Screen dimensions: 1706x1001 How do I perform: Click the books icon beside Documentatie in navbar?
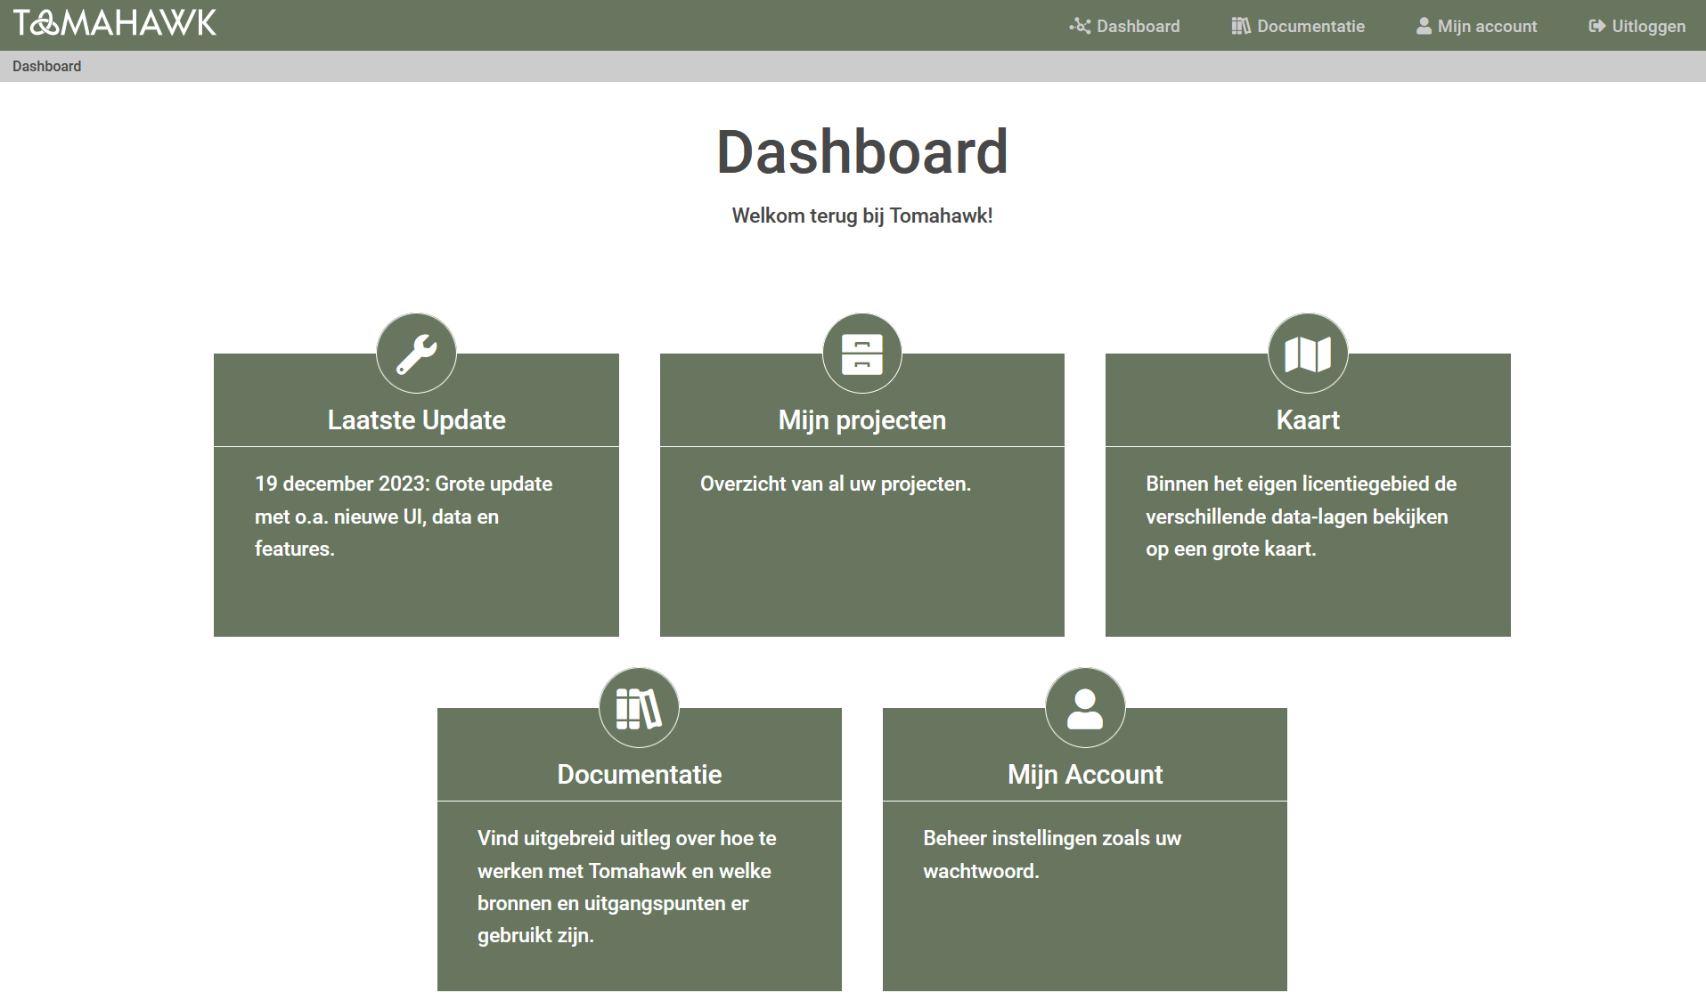click(x=1241, y=26)
